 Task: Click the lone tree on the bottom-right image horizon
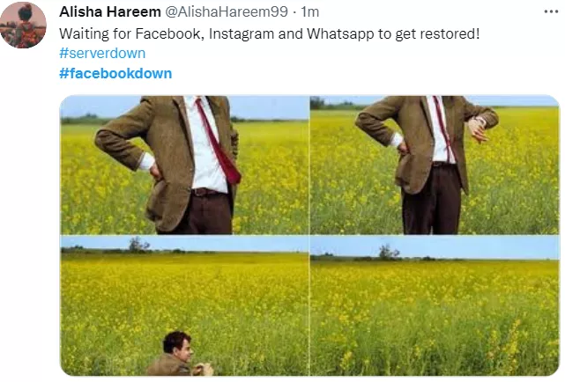pyautogui.click(x=389, y=252)
